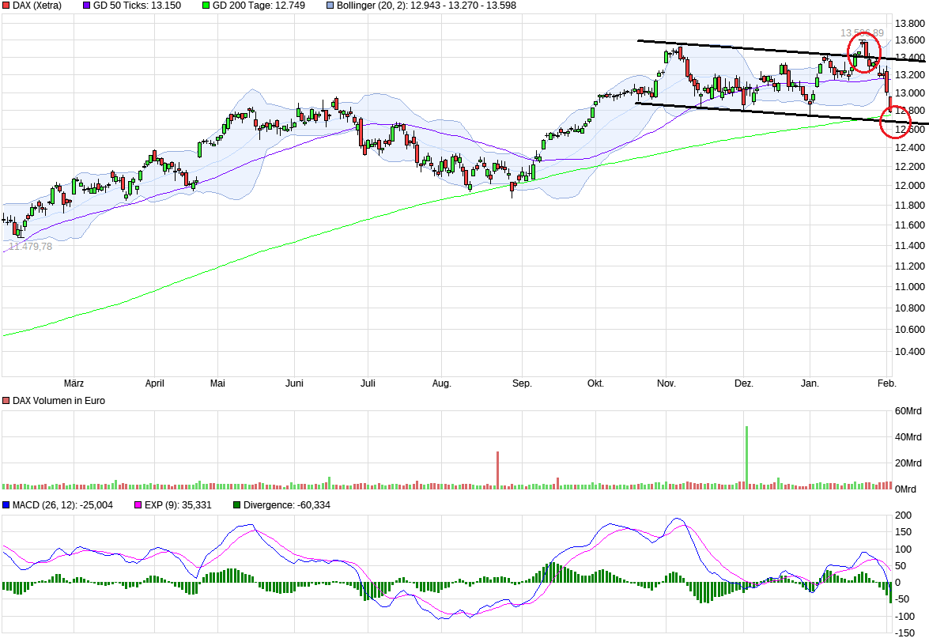
Task: Select the 'EXP (9): 35,331' label
Action: [178, 505]
